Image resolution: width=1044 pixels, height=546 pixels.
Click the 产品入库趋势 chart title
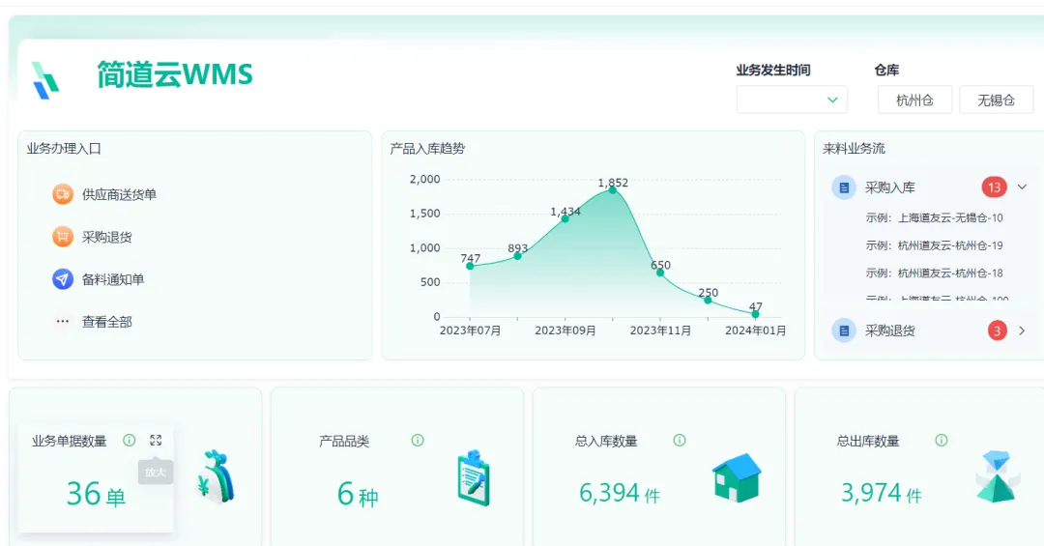(x=427, y=149)
